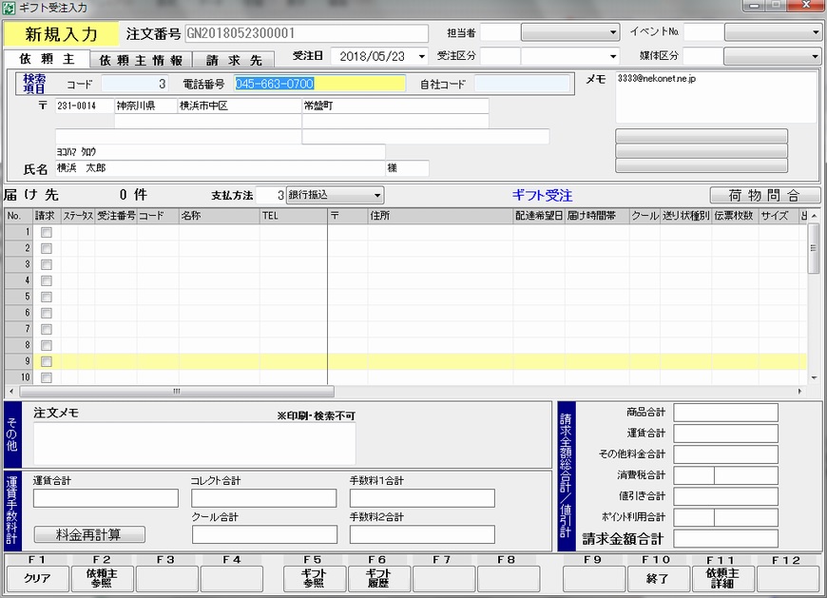
Task: Click the 商品合計 field
Action: click(x=725, y=413)
